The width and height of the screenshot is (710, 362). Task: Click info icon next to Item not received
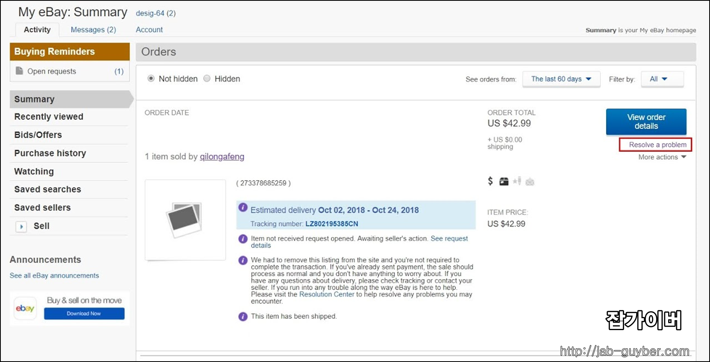point(243,239)
